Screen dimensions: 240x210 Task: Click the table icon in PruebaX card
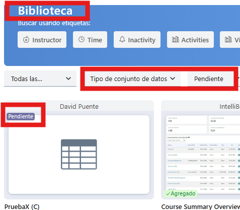79,154
